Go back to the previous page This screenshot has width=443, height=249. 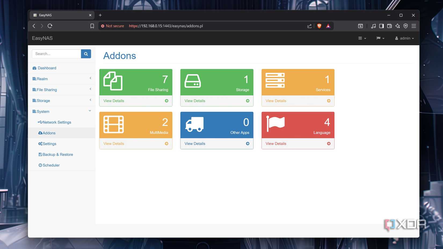tap(34, 26)
